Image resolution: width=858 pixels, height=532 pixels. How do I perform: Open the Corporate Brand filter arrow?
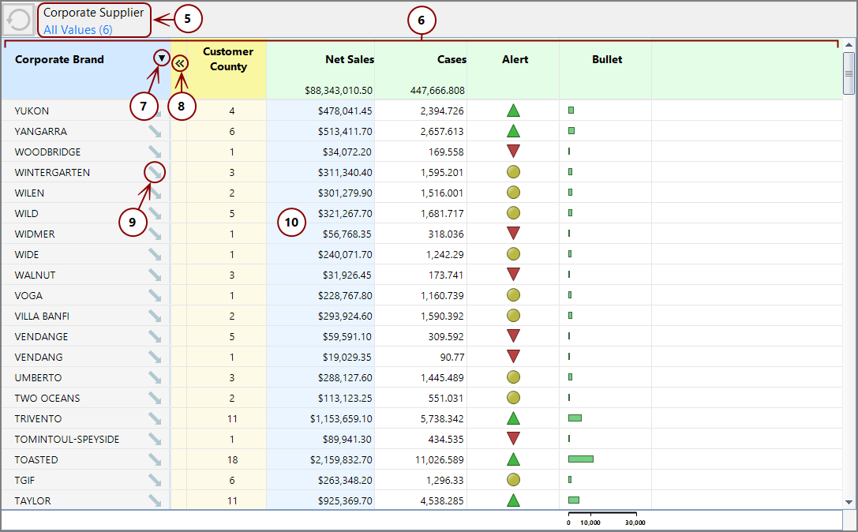pos(161,59)
